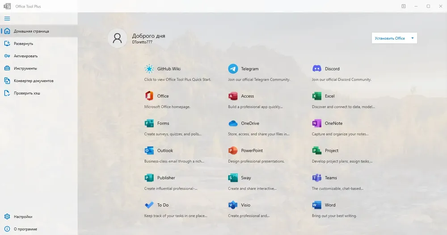Click the Office Tool Plus title text
This screenshot has height=235, width=447.
[x=28, y=6]
